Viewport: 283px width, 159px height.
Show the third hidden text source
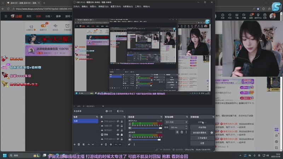click(118, 130)
